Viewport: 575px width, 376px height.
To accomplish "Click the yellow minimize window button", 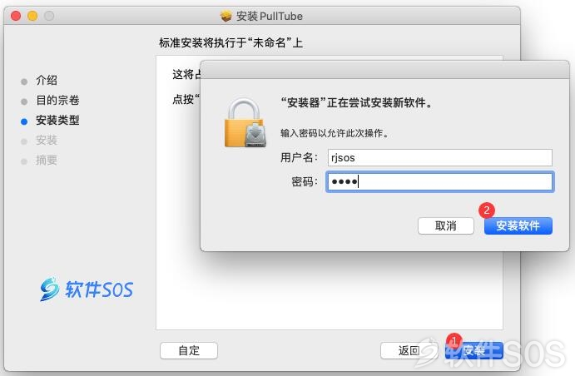I will [32, 16].
